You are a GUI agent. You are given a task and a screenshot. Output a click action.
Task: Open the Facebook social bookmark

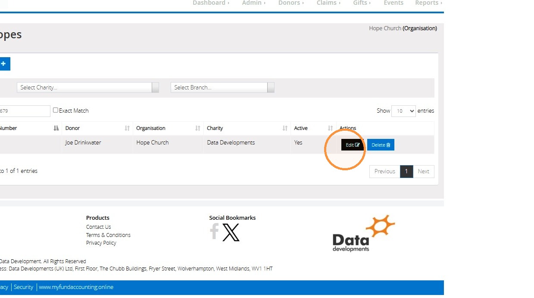point(214,232)
